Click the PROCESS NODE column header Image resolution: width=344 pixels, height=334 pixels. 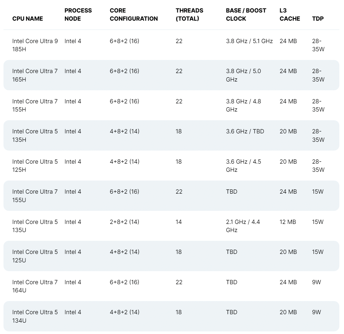click(78, 15)
